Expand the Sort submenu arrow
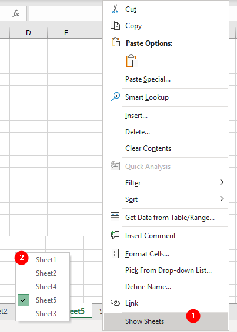 (222, 199)
